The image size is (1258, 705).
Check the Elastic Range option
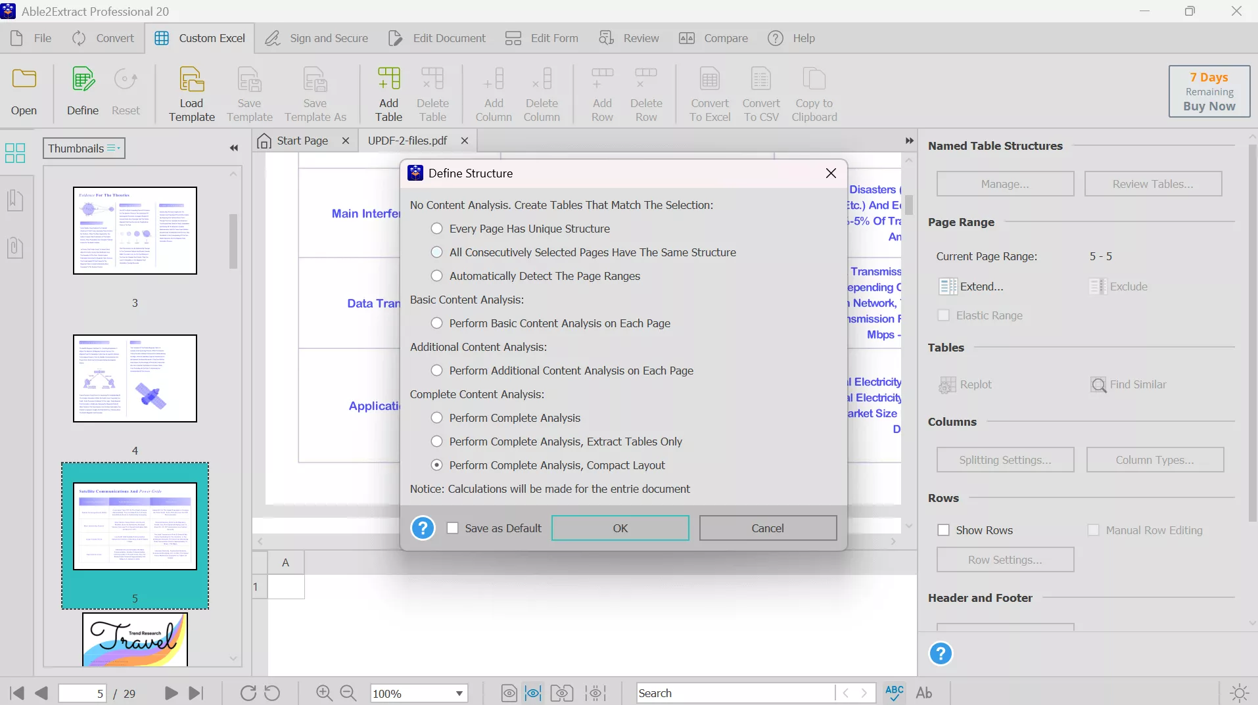pos(944,315)
